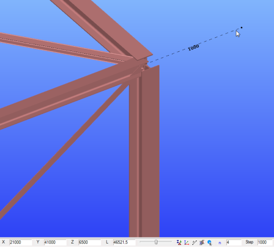
Task: Click the 1000 dimension label on dashed line
Action: 193,48
